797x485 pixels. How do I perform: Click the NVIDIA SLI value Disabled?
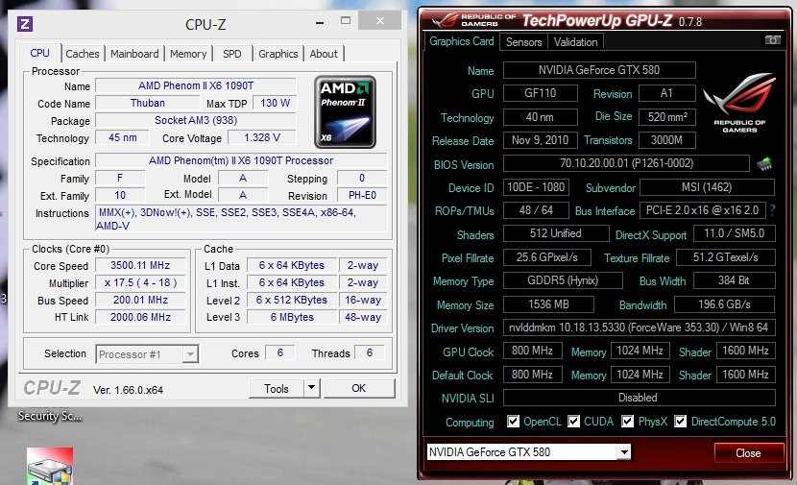point(639,398)
